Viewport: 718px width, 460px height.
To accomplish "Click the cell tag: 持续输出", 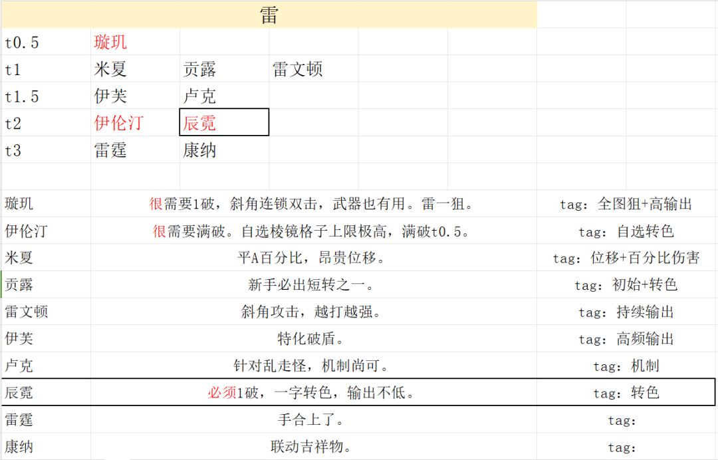I will pyautogui.click(x=626, y=312).
